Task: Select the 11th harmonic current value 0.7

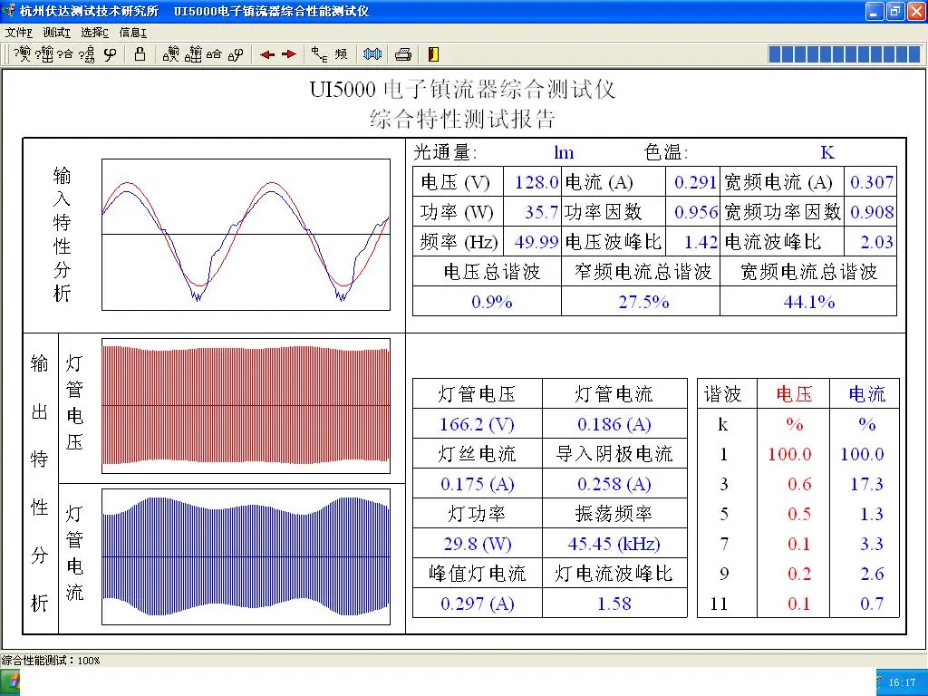Action: tap(872, 604)
